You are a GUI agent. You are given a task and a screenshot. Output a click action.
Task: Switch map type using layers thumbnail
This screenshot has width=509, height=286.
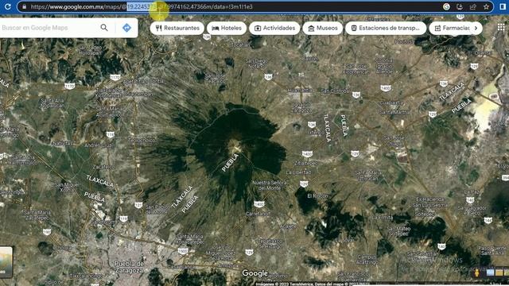(x=6, y=262)
